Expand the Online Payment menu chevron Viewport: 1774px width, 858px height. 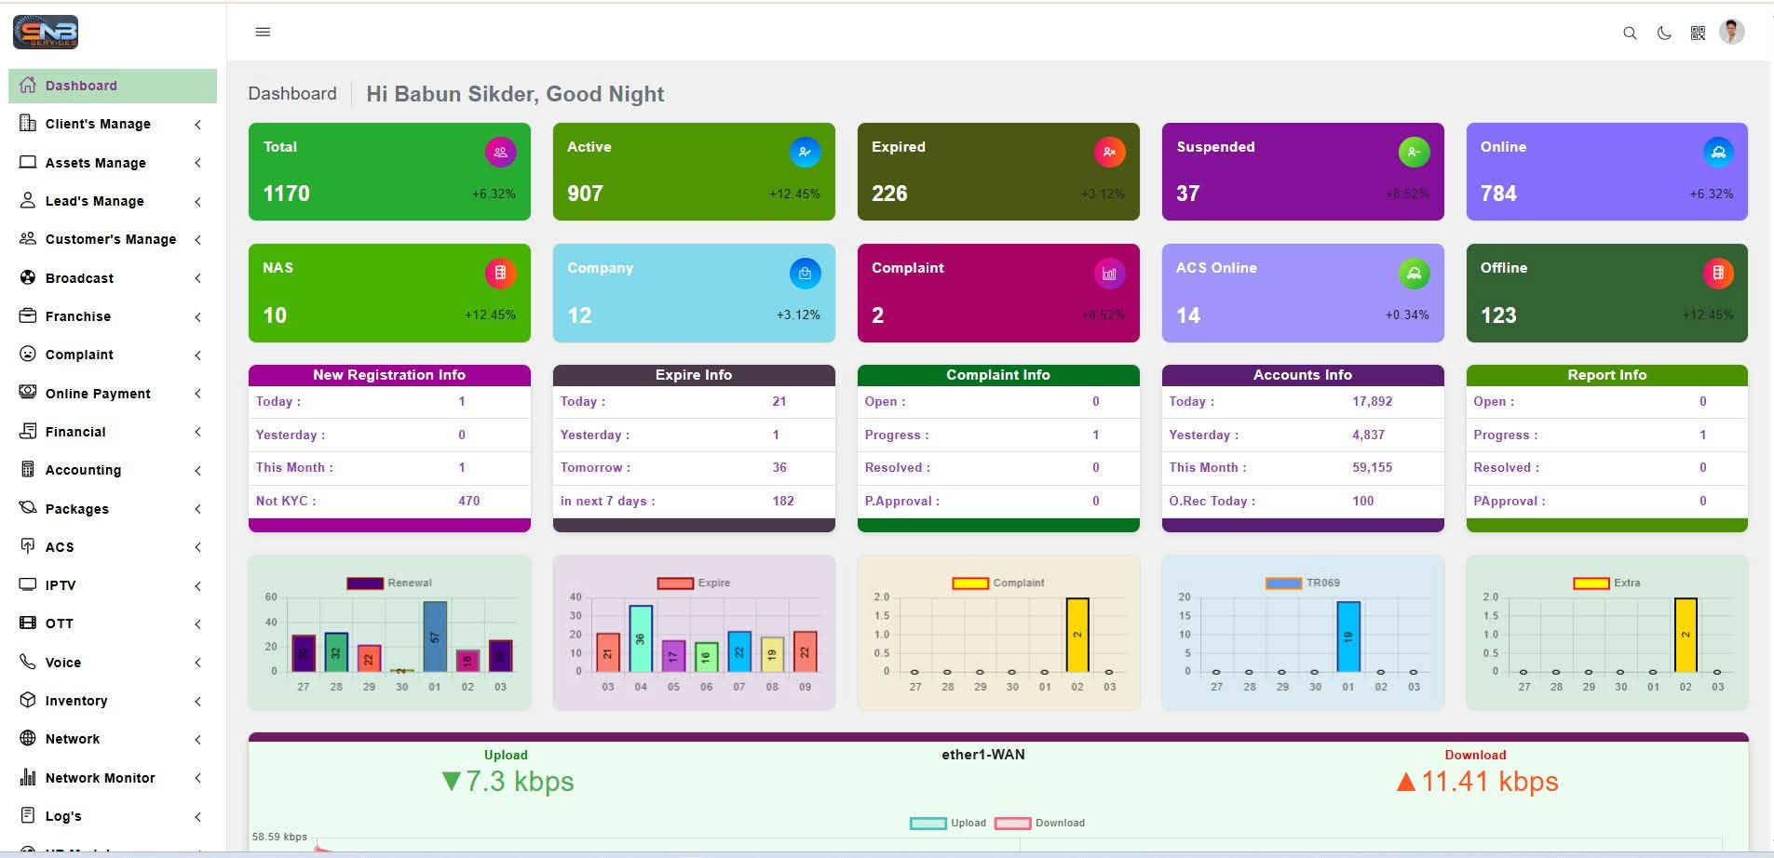[x=197, y=394]
